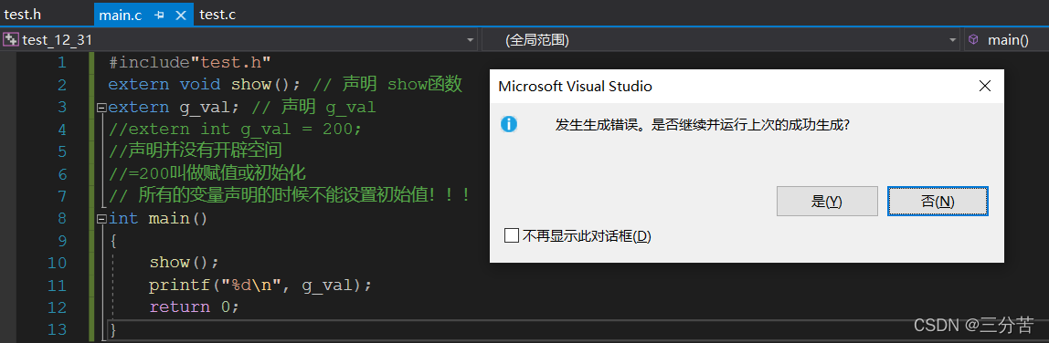Viewport: 1049px width, 343px height.
Task: Check 不再显示此对话框 checkbox
Action: (x=512, y=235)
